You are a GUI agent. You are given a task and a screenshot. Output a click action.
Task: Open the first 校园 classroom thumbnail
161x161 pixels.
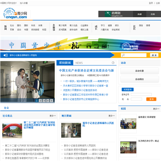(x=128, y=123)
